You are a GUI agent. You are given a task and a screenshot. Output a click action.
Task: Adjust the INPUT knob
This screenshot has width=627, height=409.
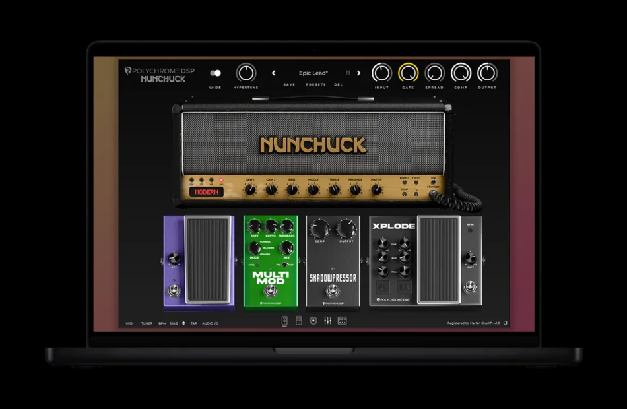381,73
